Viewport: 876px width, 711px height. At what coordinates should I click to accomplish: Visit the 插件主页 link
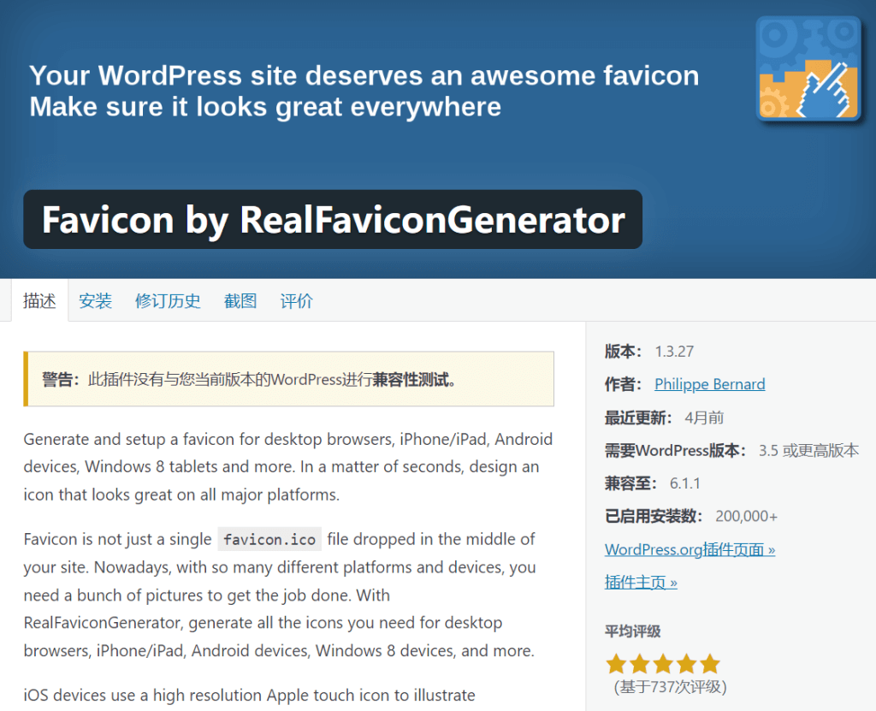click(x=641, y=583)
